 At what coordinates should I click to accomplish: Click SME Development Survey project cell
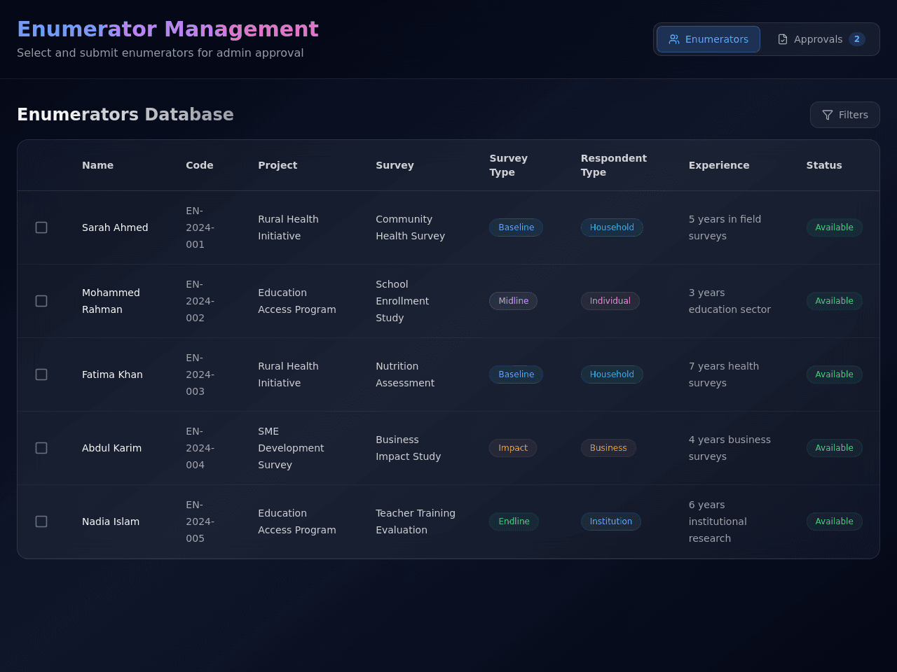291,448
